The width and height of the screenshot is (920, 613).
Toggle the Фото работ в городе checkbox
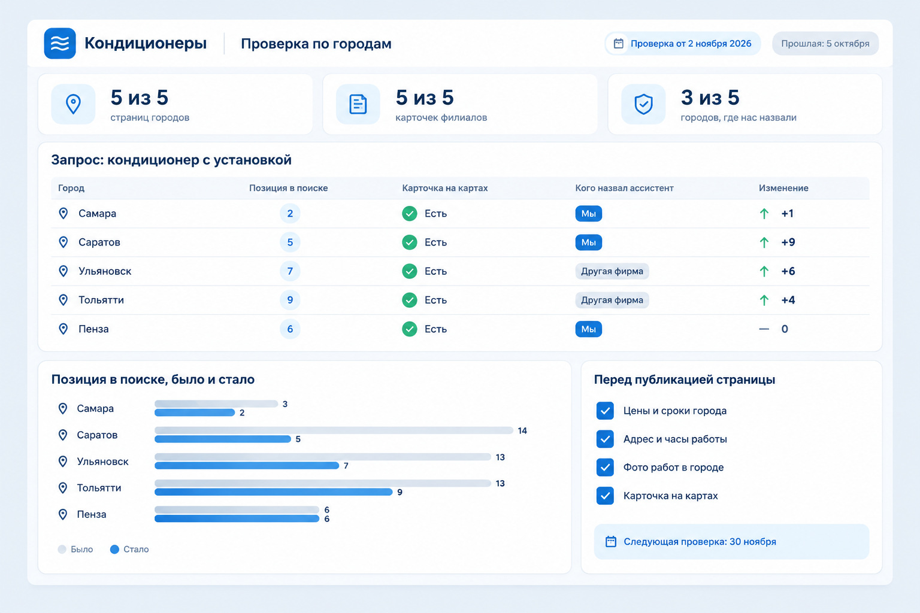606,467
